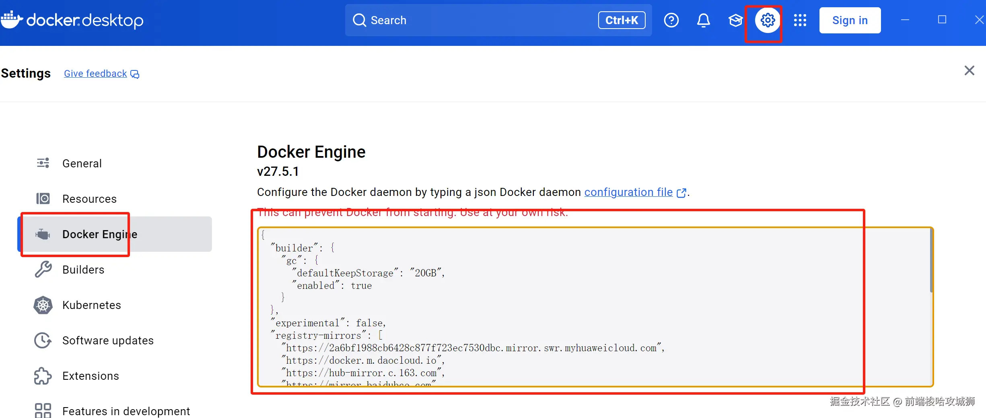This screenshot has width=986, height=418.
Task: Click the Sign in button
Action: tap(850, 20)
